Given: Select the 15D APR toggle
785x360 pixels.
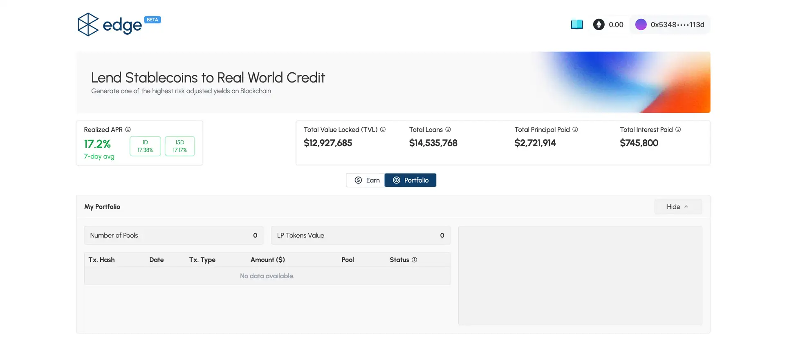Looking at the screenshot, I should [x=180, y=146].
